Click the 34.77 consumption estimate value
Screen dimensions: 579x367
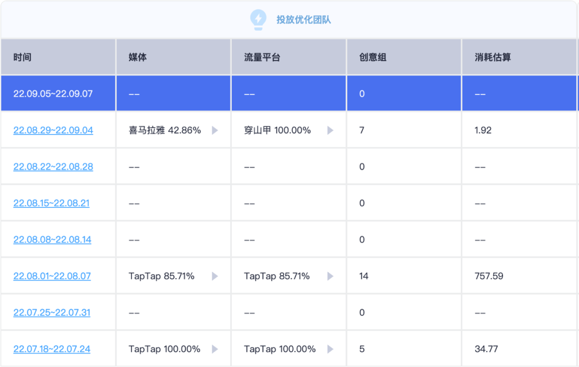[486, 349]
